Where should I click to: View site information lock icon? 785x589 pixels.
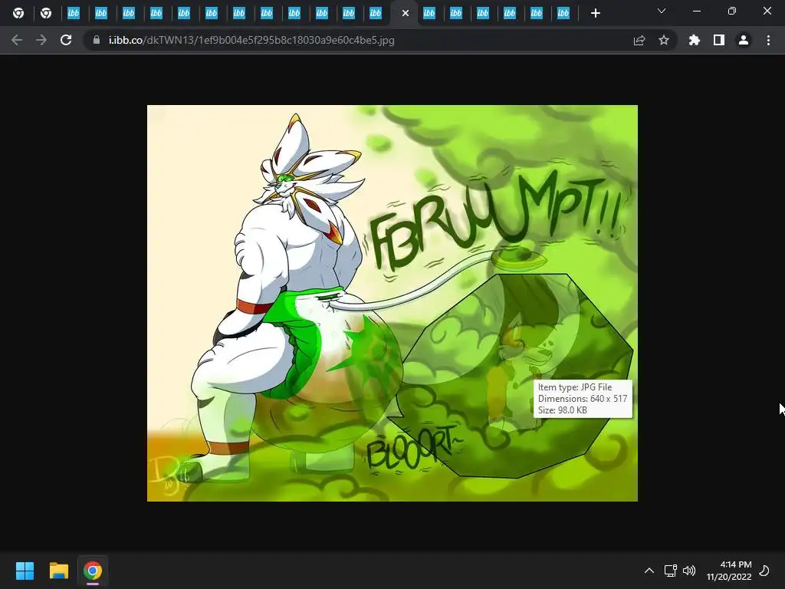click(96, 40)
